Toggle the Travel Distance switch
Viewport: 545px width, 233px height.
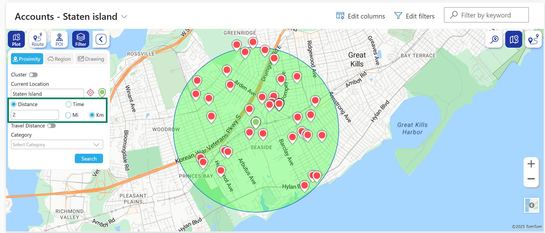click(x=51, y=126)
